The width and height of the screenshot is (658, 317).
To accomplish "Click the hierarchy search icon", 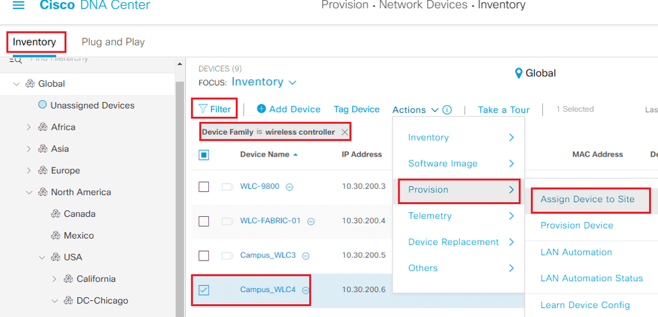I will tap(15, 60).
